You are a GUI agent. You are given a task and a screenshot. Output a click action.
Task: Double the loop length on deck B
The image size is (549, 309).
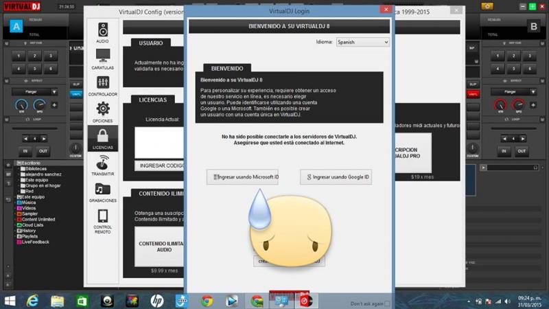click(x=522, y=139)
